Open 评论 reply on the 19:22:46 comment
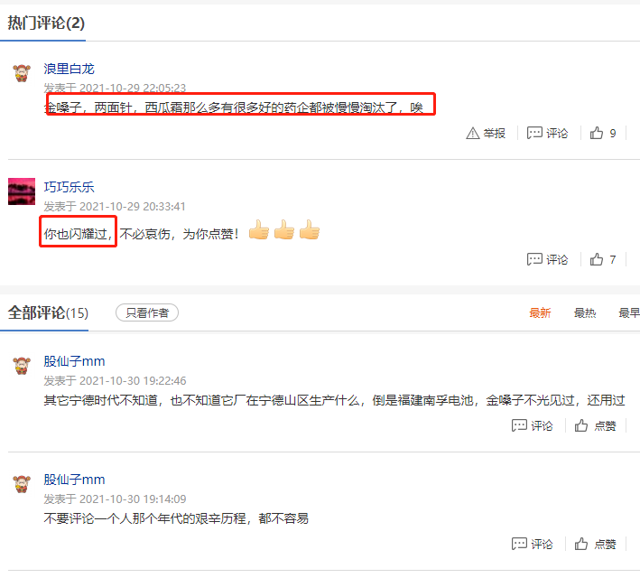Screen dimensions: 640x578 click(532, 425)
